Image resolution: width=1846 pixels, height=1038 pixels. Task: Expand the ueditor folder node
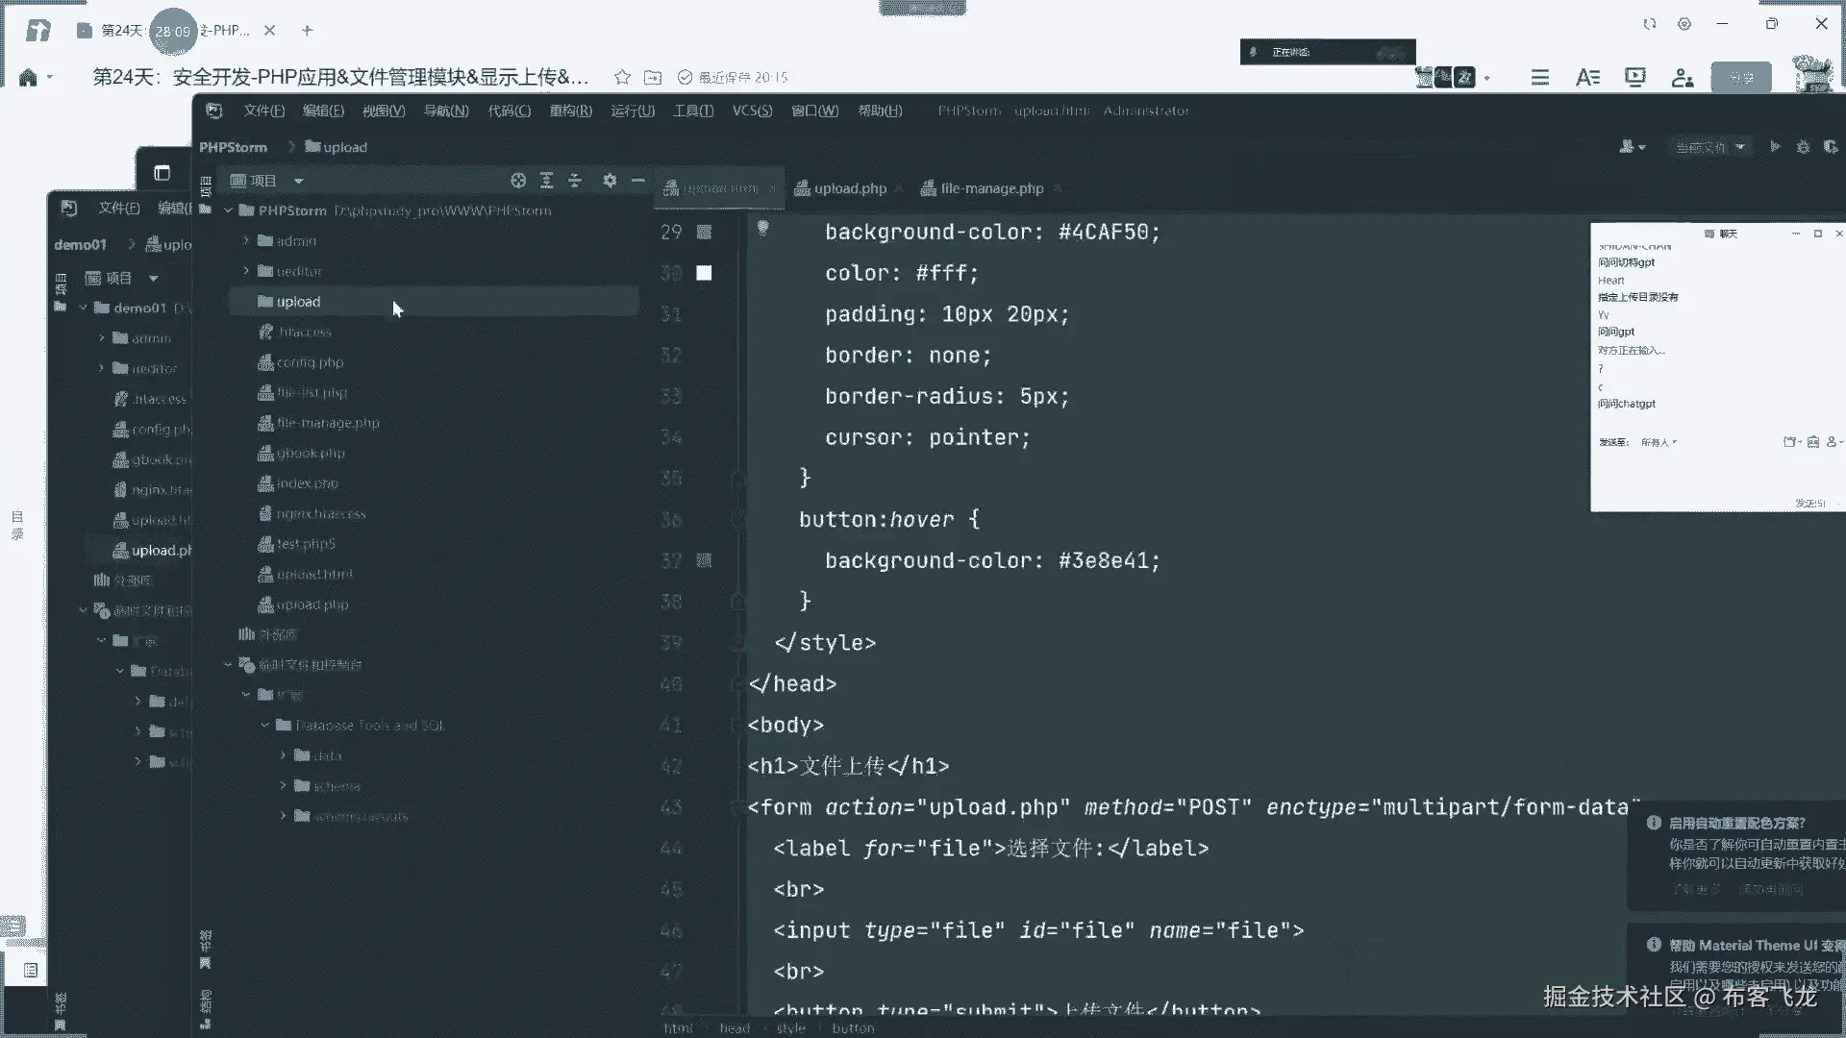pyautogui.click(x=246, y=271)
